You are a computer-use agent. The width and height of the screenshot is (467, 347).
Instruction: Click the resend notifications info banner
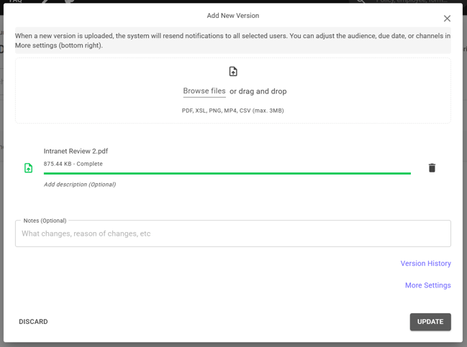click(x=233, y=40)
